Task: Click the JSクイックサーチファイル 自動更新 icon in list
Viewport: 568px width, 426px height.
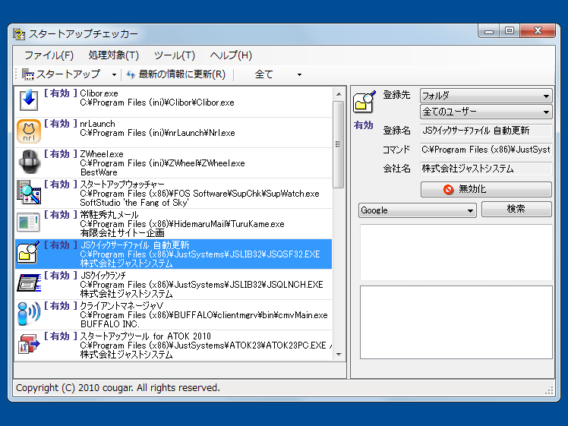Action: pos(28,252)
